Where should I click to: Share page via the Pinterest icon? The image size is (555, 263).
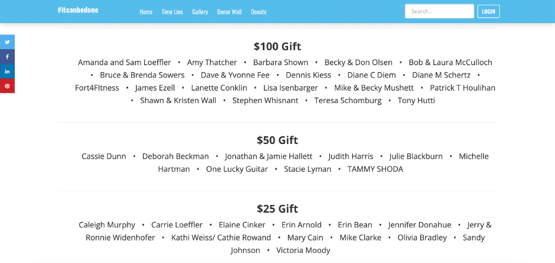7,86
